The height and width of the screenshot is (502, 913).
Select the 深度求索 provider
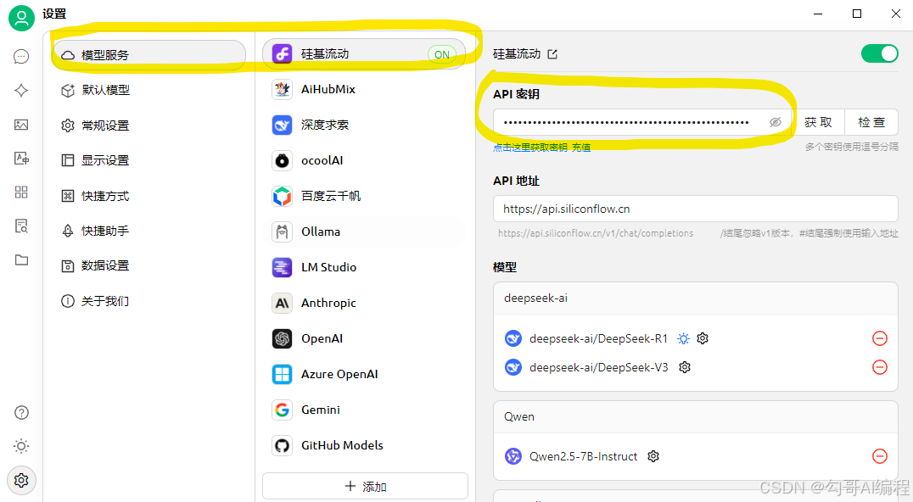[x=364, y=125]
